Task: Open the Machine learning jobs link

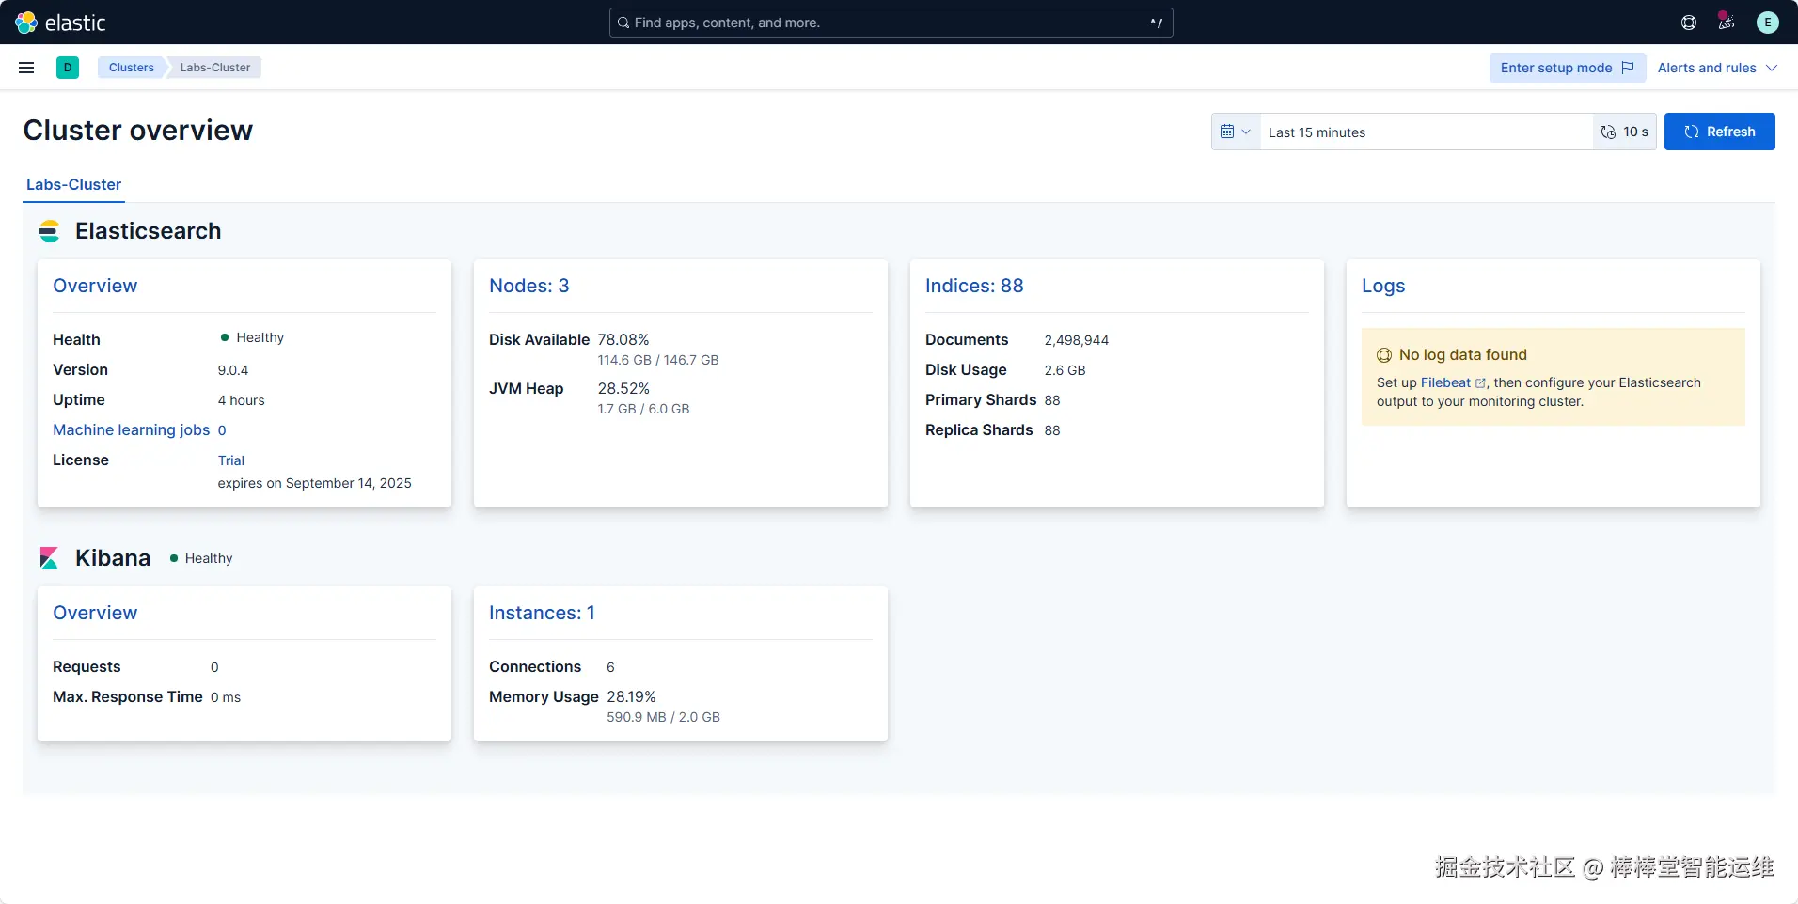Action: 132,430
